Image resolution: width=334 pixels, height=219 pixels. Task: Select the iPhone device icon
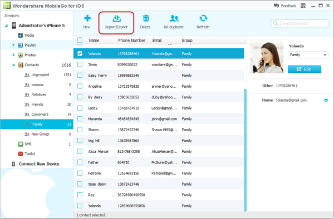[x=14, y=26]
